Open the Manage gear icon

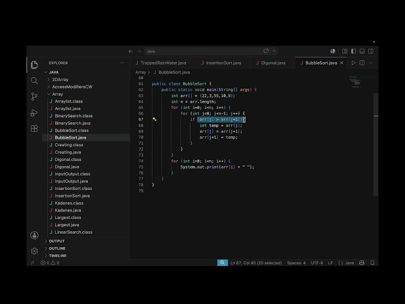click(34, 251)
